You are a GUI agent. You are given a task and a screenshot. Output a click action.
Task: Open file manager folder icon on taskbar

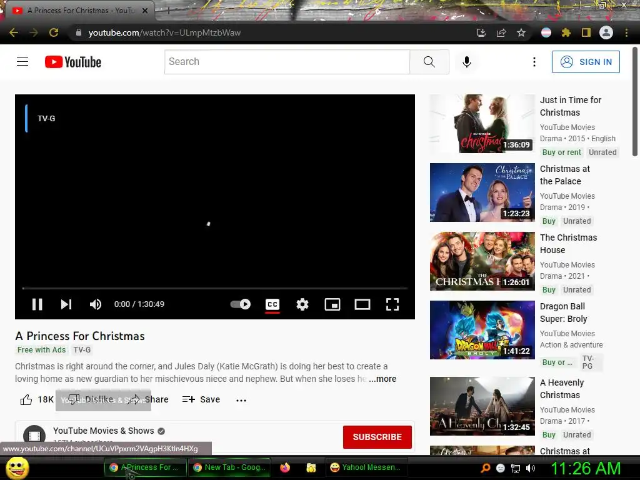tap(311, 467)
